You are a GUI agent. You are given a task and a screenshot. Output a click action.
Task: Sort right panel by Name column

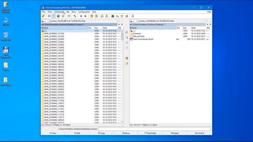click(153, 28)
